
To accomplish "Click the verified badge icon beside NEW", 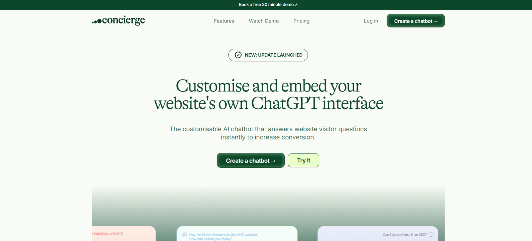I will click(238, 55).
